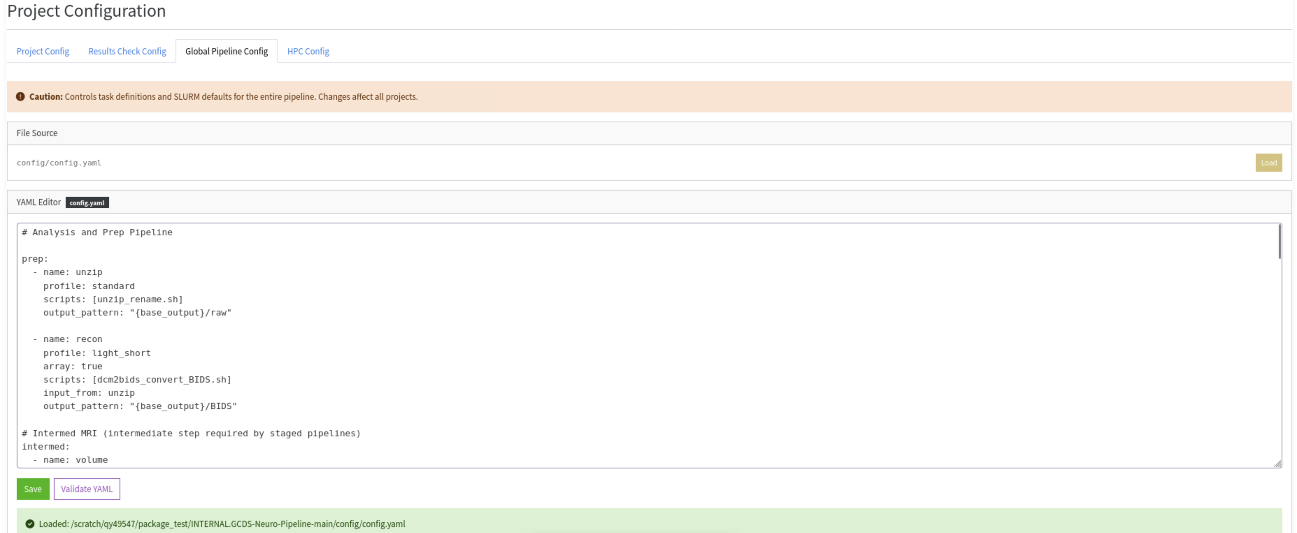
Task: Select the Global Pipeline Config tab
Action: pyautogui.click(x=227, y=51)
